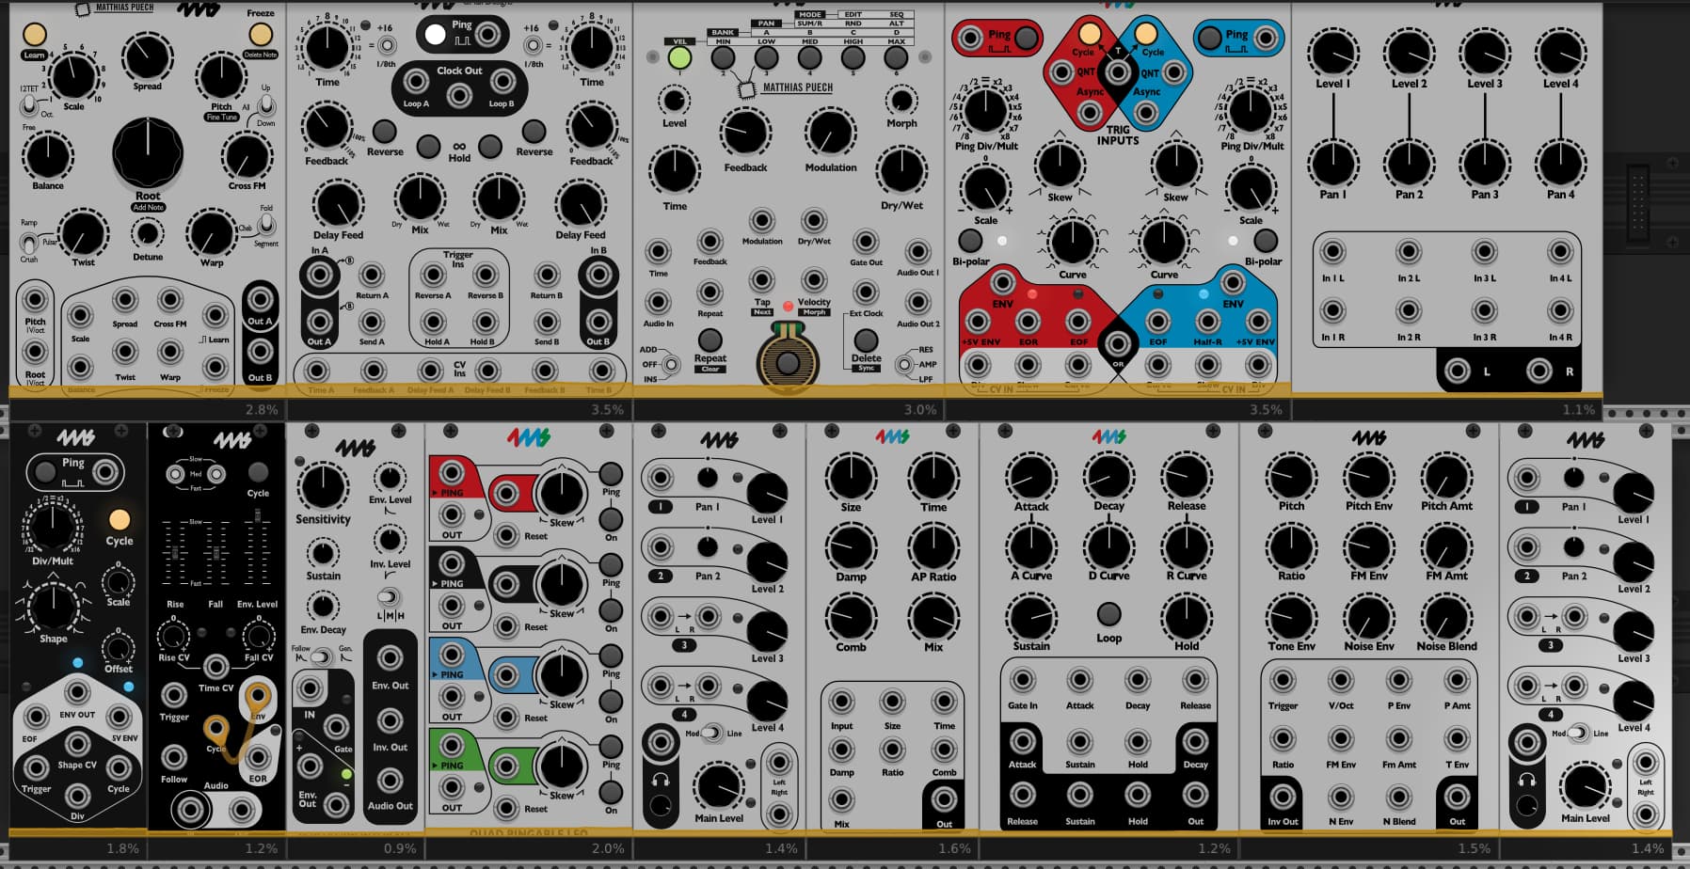This screenshot has height=869, width=1690.
Task: Toggle the 12TET/Oct/Free scale switch
Action: 30,103
